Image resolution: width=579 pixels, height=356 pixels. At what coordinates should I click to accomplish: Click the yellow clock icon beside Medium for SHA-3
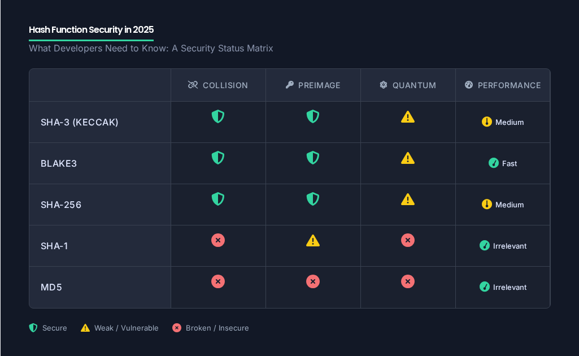[x=487, y=122]
